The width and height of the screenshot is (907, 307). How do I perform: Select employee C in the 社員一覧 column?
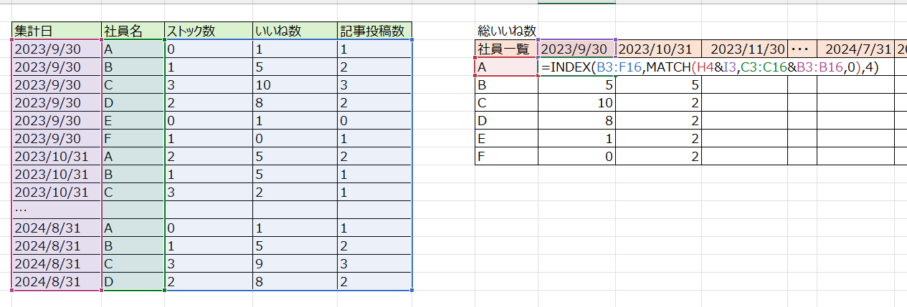coord(506,102)
